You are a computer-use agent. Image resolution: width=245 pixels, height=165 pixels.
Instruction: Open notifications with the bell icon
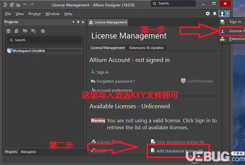coord(215,14)
